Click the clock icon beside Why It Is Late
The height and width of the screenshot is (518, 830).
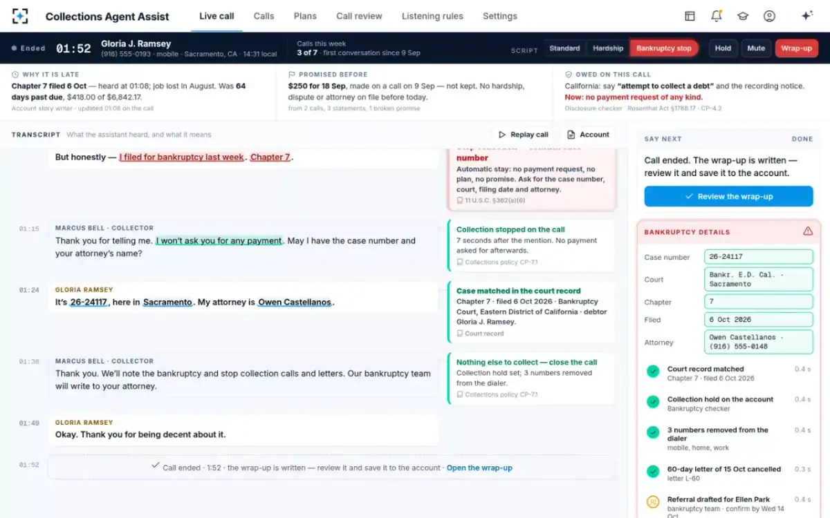point(15,75)
